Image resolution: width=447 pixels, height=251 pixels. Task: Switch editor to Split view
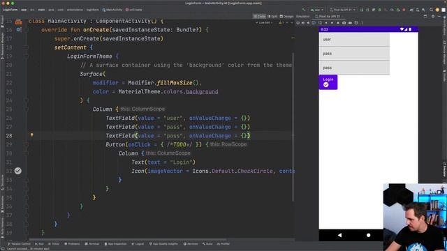coord(272,17)
